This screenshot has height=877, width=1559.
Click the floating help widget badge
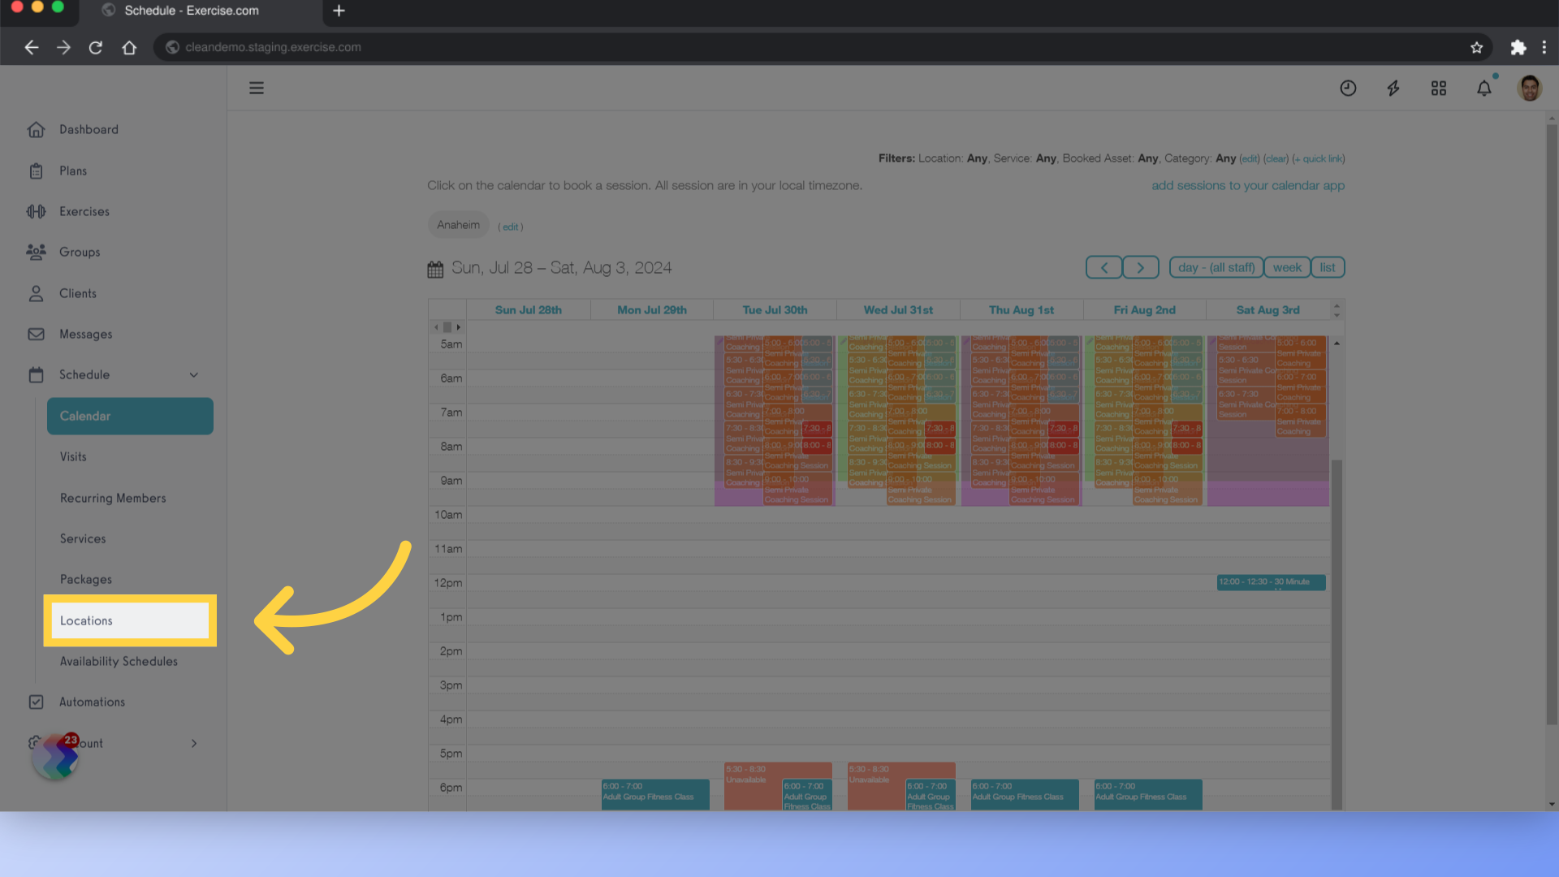(x=55, y=756)
